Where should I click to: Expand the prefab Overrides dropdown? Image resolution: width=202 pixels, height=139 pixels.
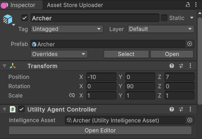click(59, 54)
